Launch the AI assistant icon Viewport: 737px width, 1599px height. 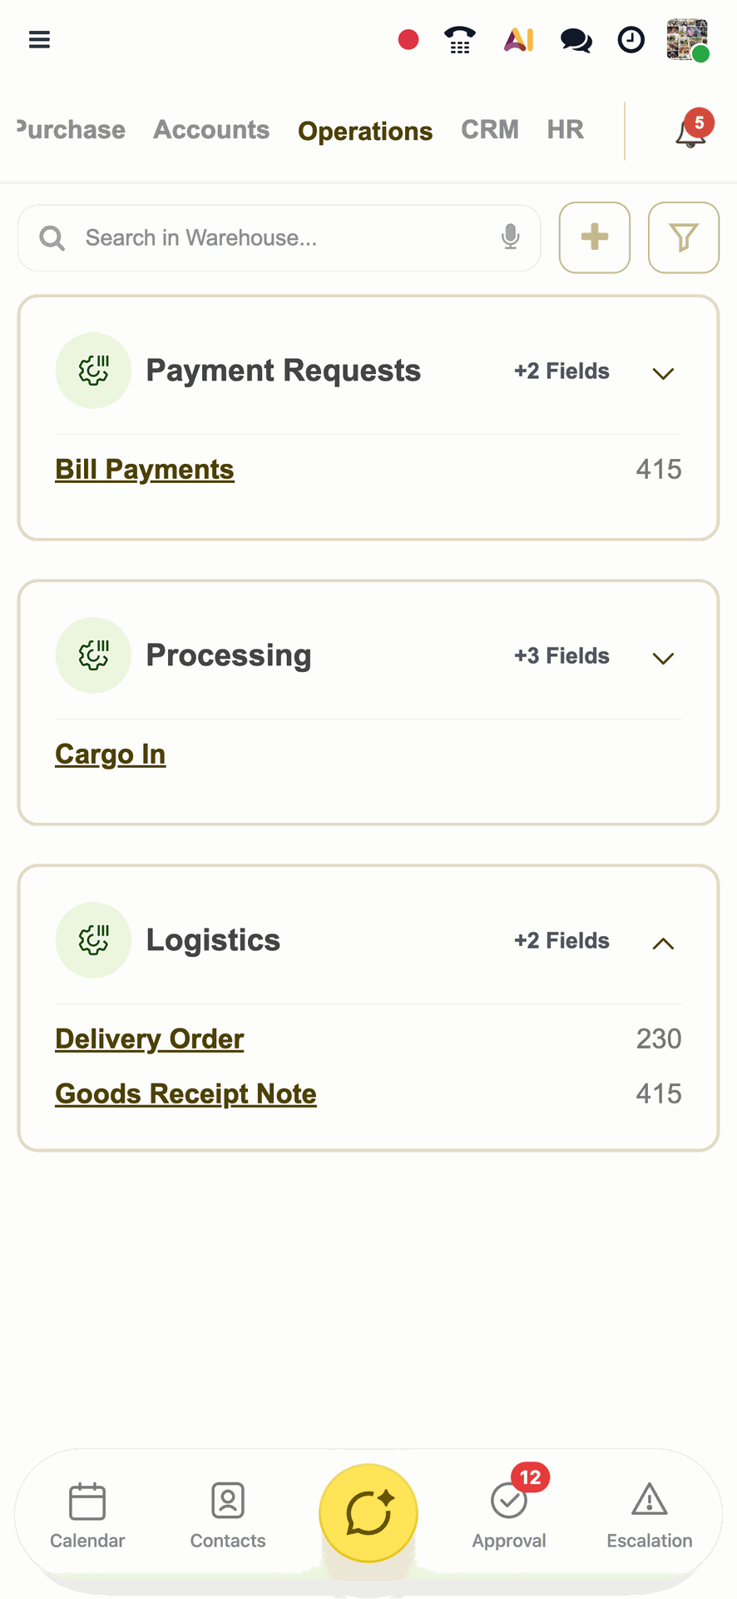[519, 39]
